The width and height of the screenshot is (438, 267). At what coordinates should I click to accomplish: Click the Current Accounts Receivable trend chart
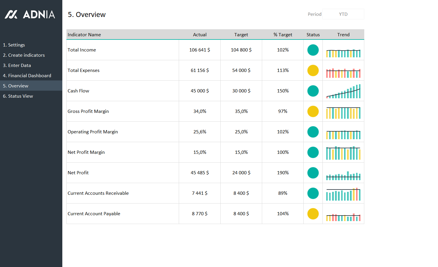pyautogui.click(x=343, y=194)
